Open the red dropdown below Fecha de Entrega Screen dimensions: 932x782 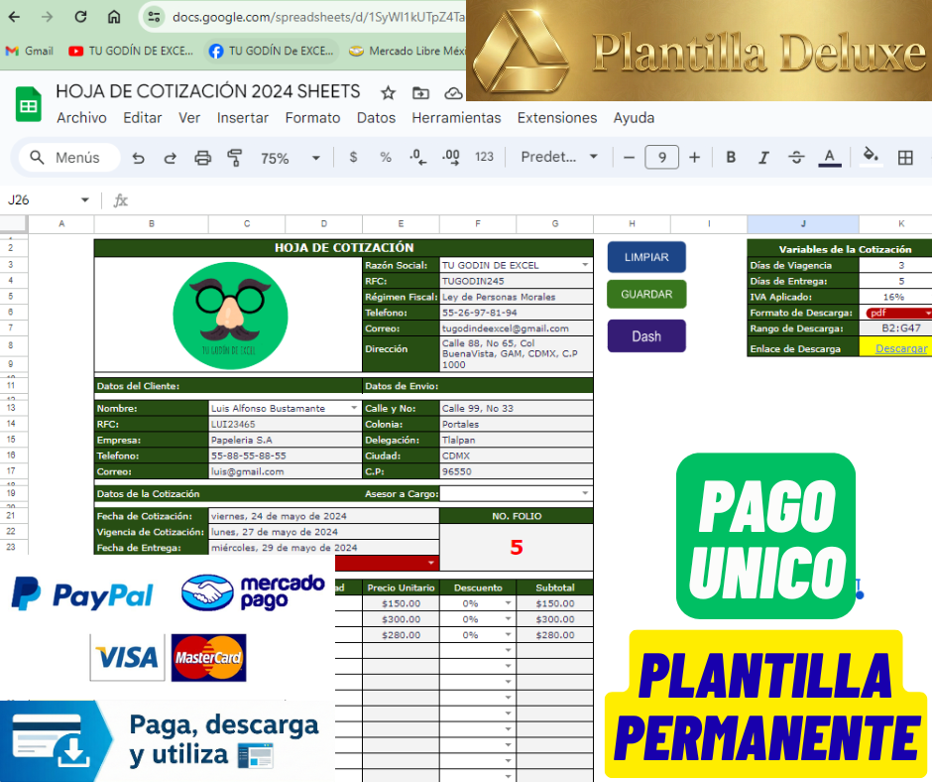point(431,563)
